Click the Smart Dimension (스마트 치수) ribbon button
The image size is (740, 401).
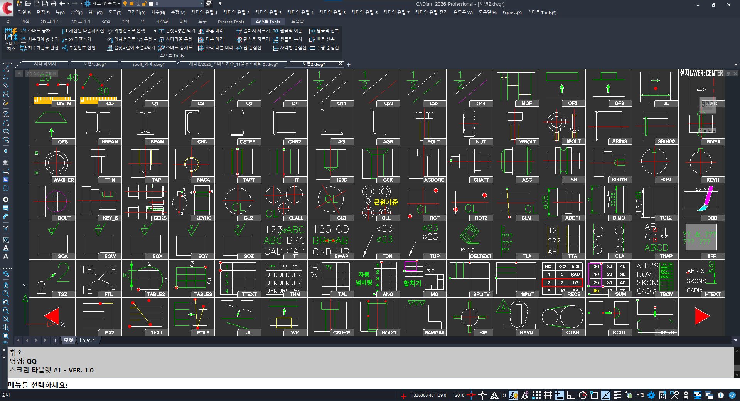(10, 39)
